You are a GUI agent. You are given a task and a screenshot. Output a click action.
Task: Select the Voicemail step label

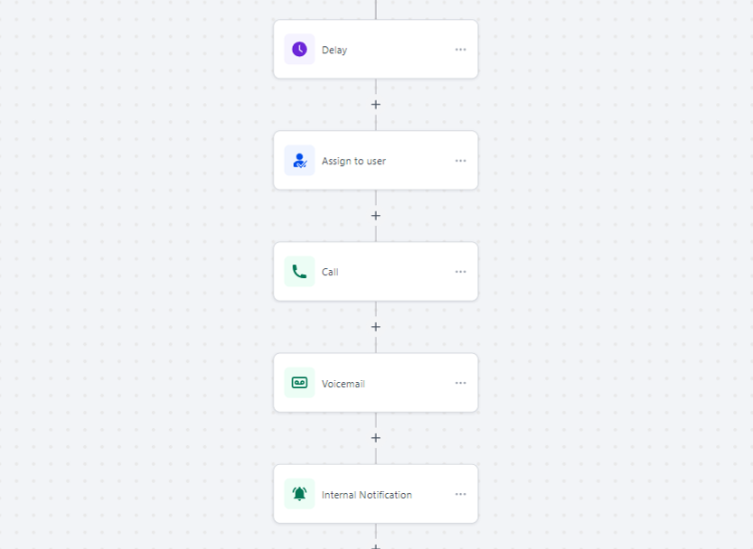tap(344, 384)
